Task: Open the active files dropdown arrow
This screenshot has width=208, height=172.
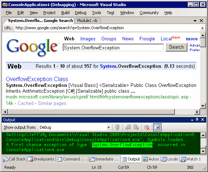Action: coord(195,21)
